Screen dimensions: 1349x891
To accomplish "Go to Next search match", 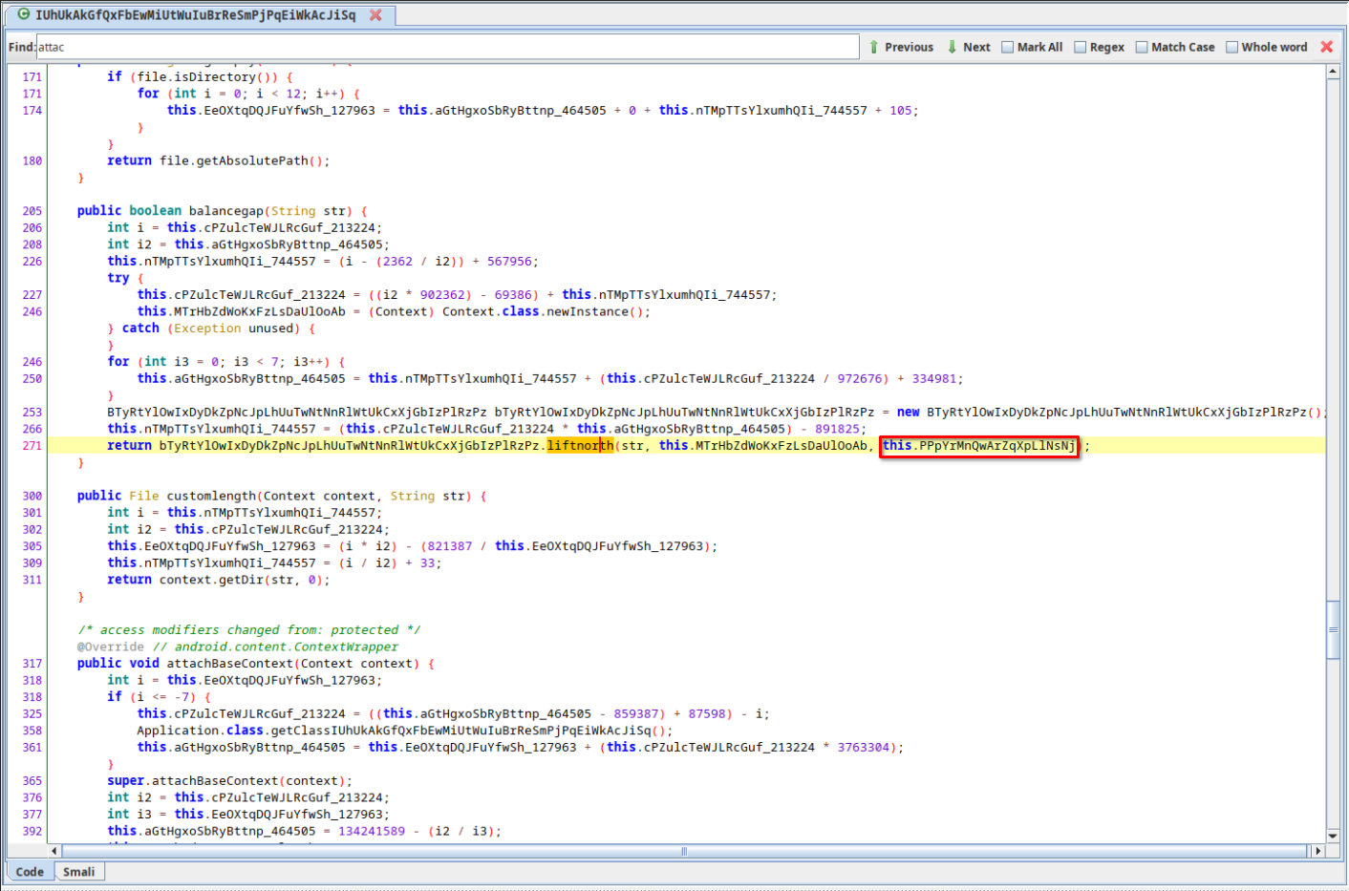I will point(969,47).
